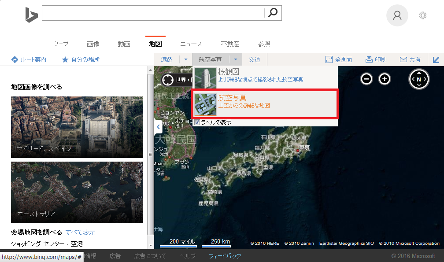
Task: Switch to the 不動産 tab
Action: (x=230, y=44)
